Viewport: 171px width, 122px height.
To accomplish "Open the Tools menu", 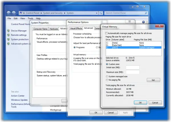I will [30, 18].
